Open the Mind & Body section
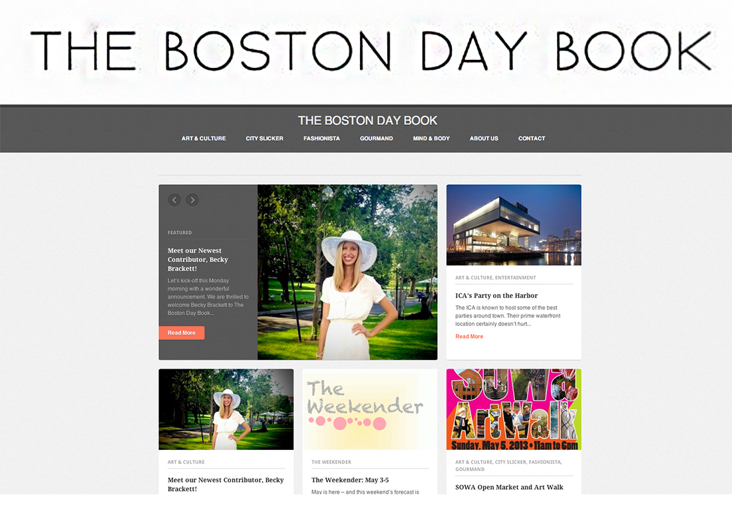732x523 pixels. click(431, 138)
